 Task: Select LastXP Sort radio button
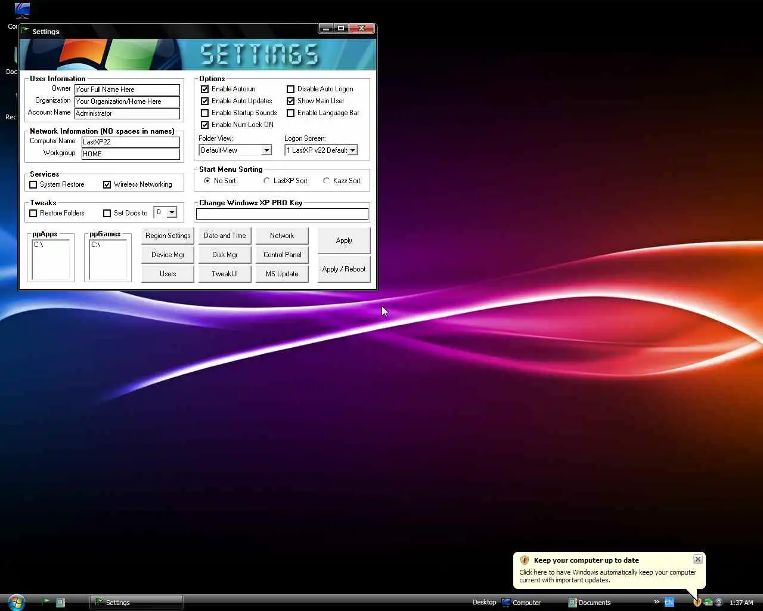pos(266,180)
